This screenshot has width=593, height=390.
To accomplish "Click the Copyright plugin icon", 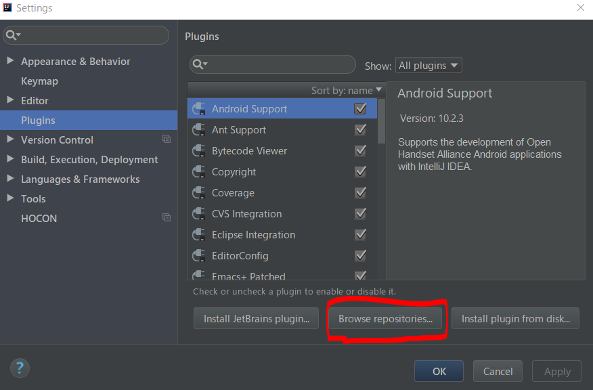I will pos(198,172).
